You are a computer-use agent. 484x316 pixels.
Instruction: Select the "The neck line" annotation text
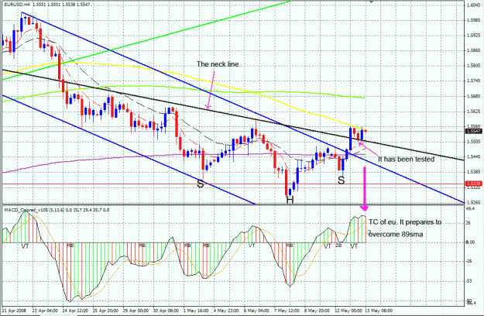tap(218, 64)
